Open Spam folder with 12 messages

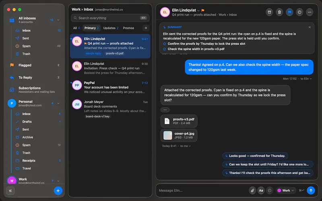pyautogui.click(x=38, y=145)
